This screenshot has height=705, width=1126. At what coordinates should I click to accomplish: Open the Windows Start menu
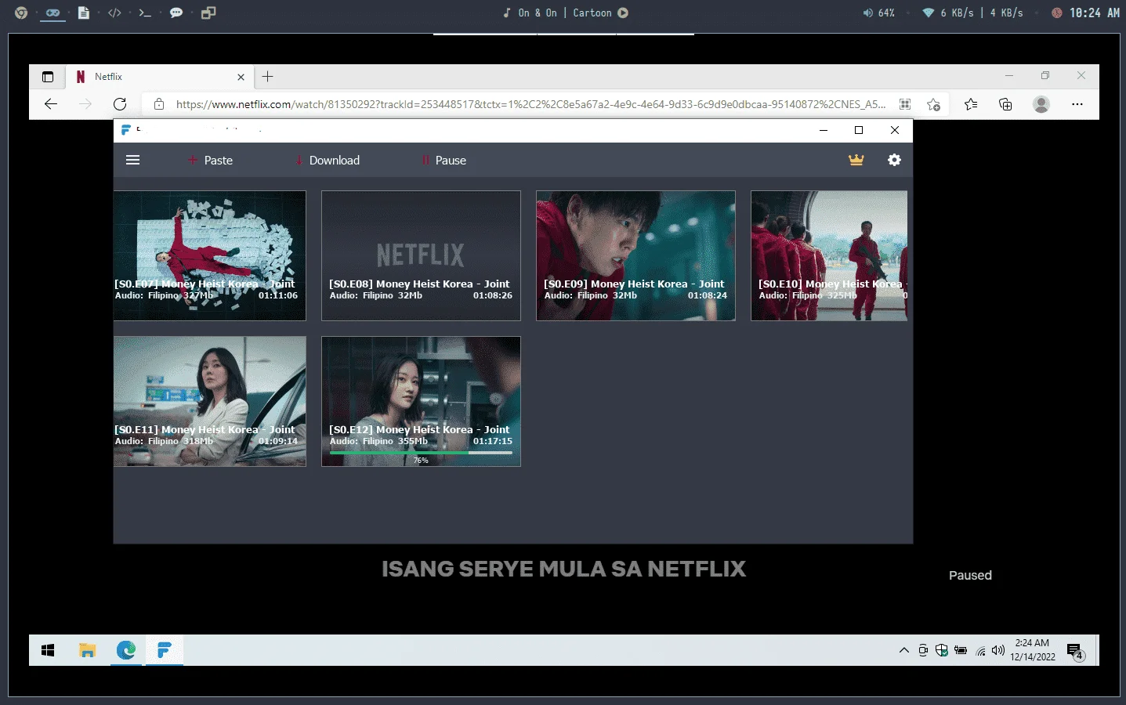tap(48, 650)
